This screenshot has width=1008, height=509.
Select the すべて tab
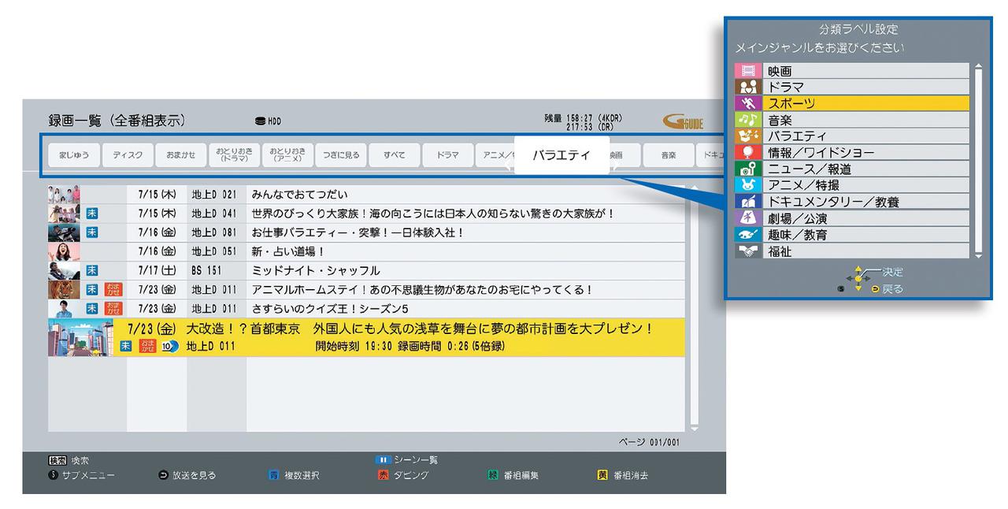pyautogui.click(x=395, y=156)
